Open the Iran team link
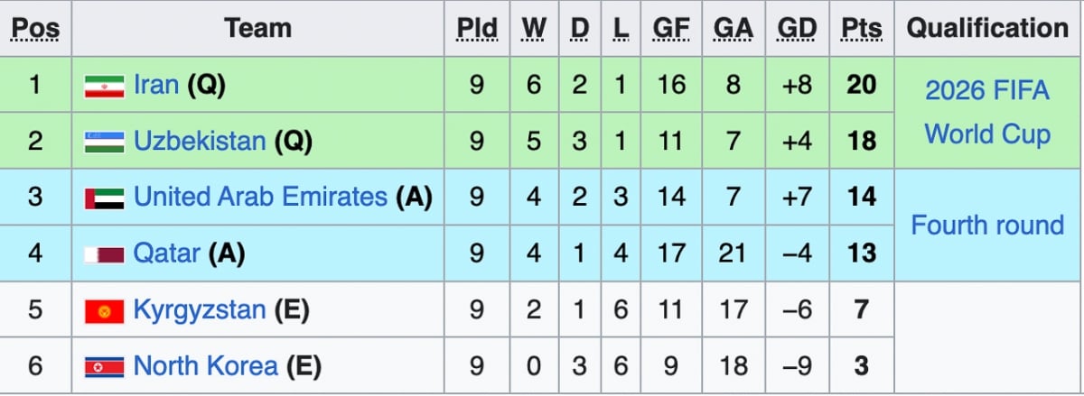Screen dimensions: 1084x396 click(x=156, y=85)
